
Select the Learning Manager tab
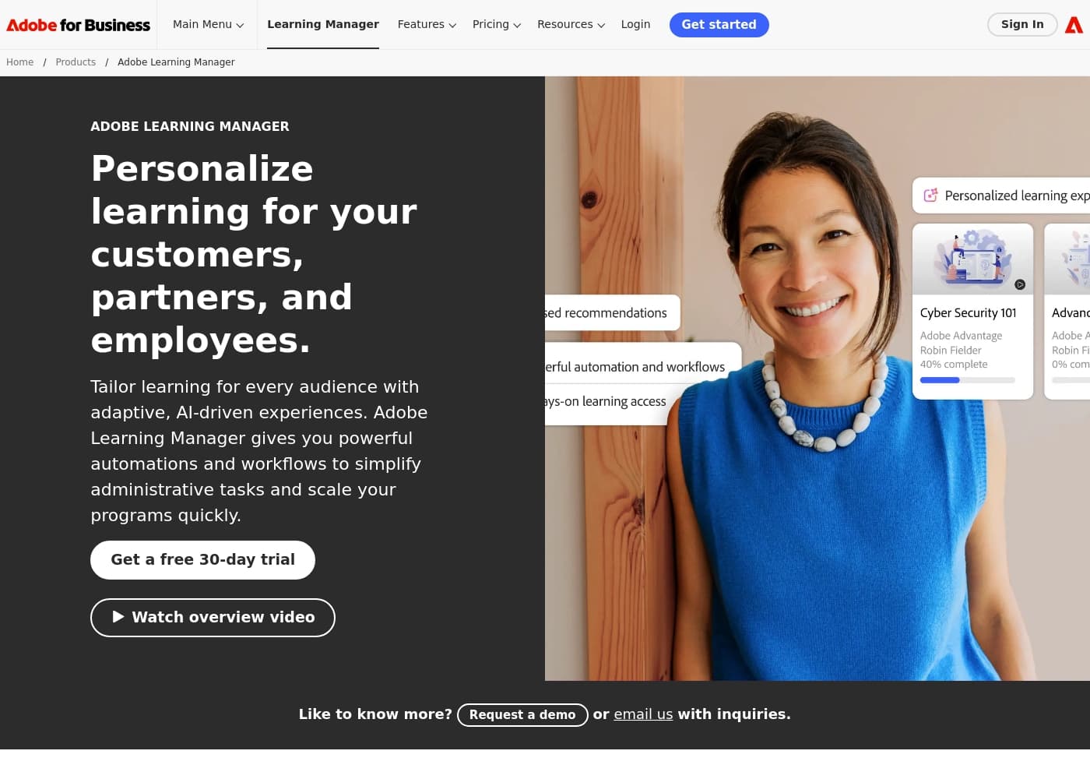pos(323,25)
